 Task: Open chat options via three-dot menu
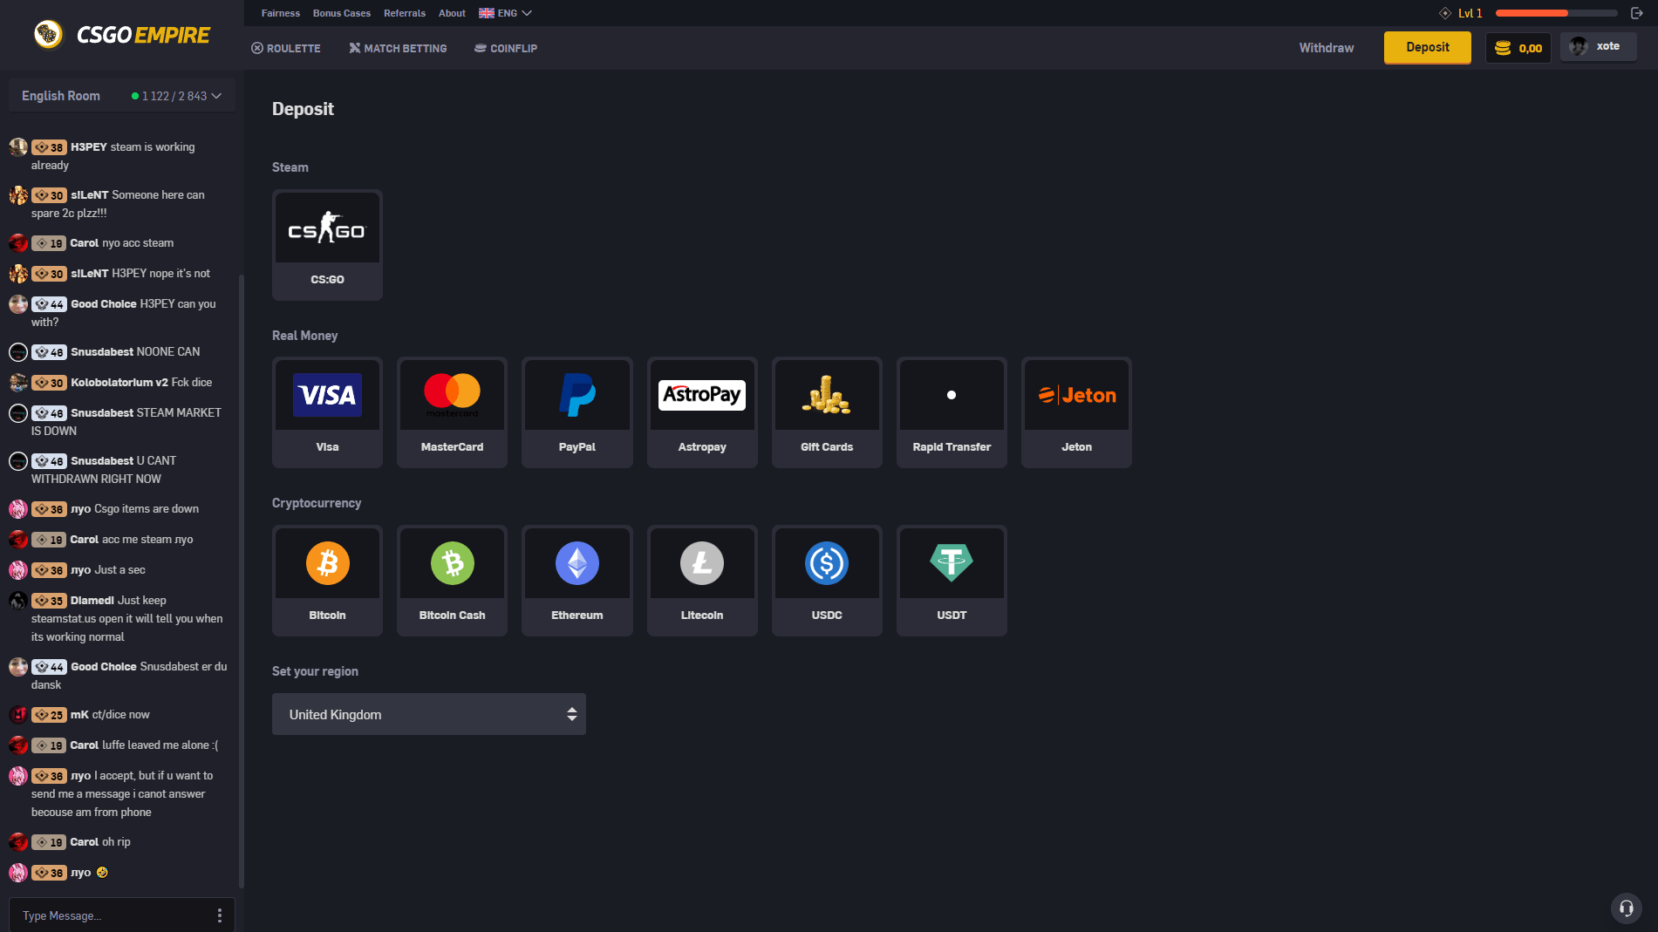coord(219,915)
